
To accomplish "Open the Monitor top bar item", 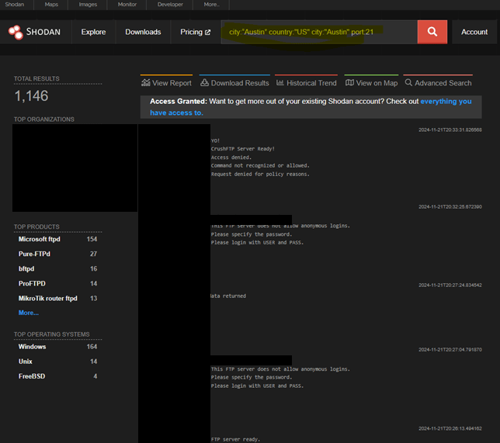I will (x=127, y=5).
